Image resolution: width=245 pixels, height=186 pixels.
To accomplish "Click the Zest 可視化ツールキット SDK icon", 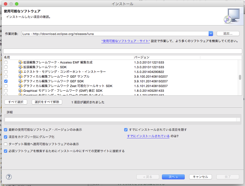I will click(21, 86).
